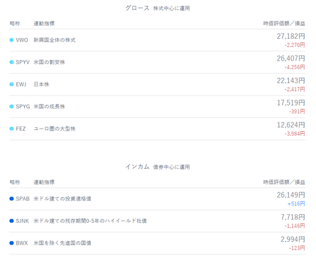Click the light-blue dot beside VWO
This screenshot has height=265, width=316.
coord(12,40)
